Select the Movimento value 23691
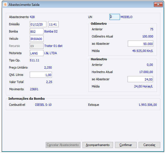Screen dimensions: 165x153 coord(34,89)
